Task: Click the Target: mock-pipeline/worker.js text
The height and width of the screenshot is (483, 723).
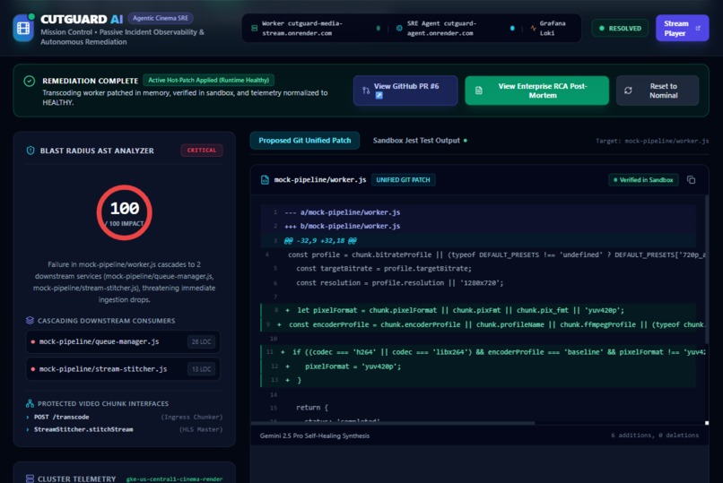Action: tap(652, 141)
